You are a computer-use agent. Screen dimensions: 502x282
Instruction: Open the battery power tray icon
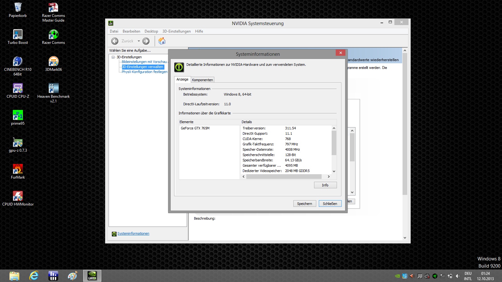450,276
